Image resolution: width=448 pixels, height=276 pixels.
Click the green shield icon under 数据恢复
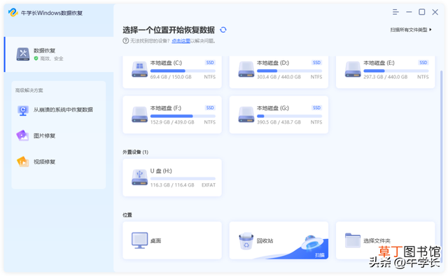(x=36, y=59)
